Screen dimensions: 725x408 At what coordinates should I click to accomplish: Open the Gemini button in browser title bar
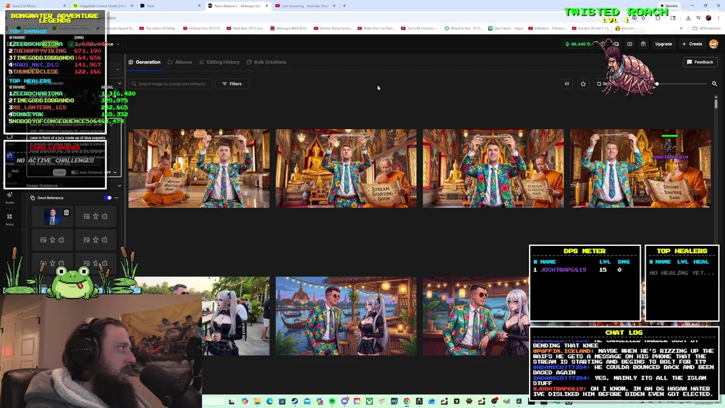click(668, 6)
